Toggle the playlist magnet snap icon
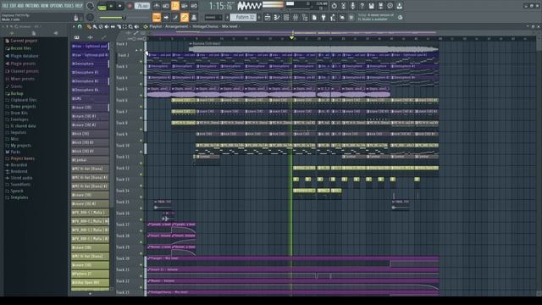The width and height of the screenshot is (542, 305). pyautogui.click(x=80, y=26)
